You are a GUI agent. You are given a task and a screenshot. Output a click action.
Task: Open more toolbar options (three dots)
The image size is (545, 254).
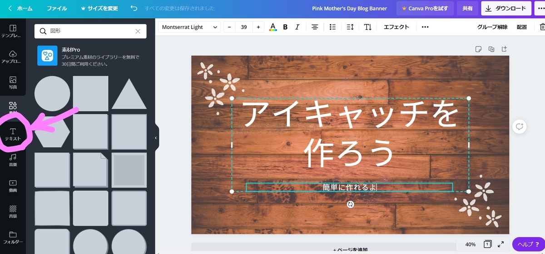click(x=425, y=27)
